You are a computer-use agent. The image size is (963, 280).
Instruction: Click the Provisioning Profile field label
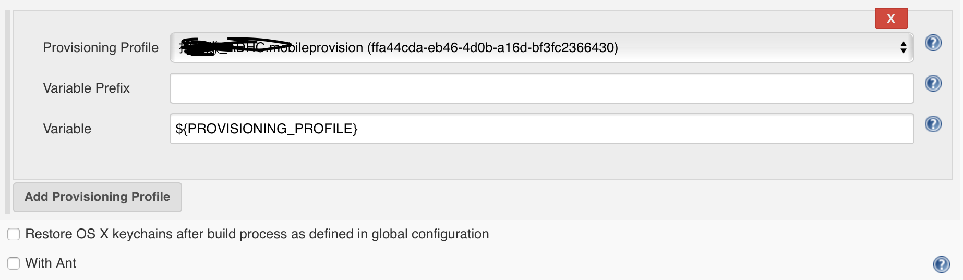[x=101, y=48]
